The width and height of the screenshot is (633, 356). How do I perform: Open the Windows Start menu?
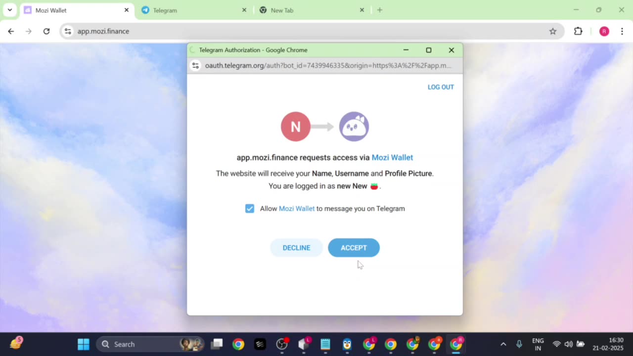coord(84,344)
